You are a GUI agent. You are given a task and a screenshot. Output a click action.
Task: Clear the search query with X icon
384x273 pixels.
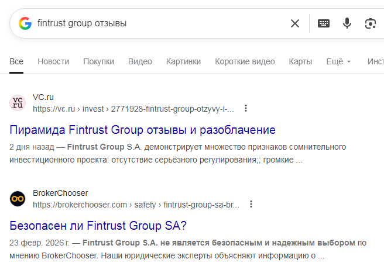tap(295, 23)
